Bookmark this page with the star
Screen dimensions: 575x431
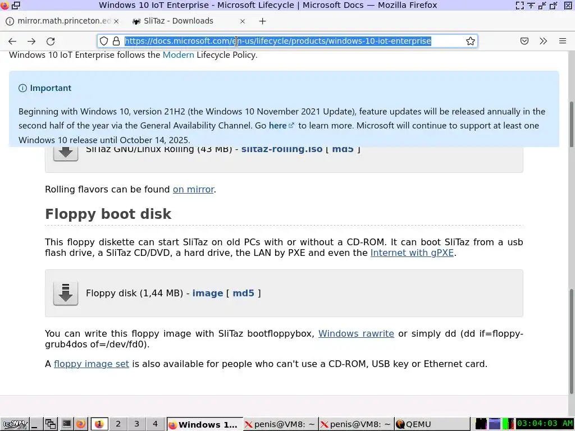(471, 41)
